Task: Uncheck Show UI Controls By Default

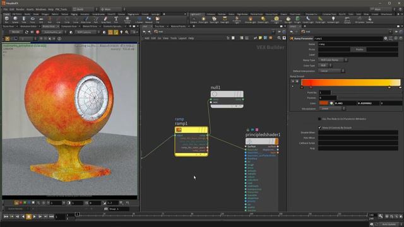Action: tap(319, 127)
